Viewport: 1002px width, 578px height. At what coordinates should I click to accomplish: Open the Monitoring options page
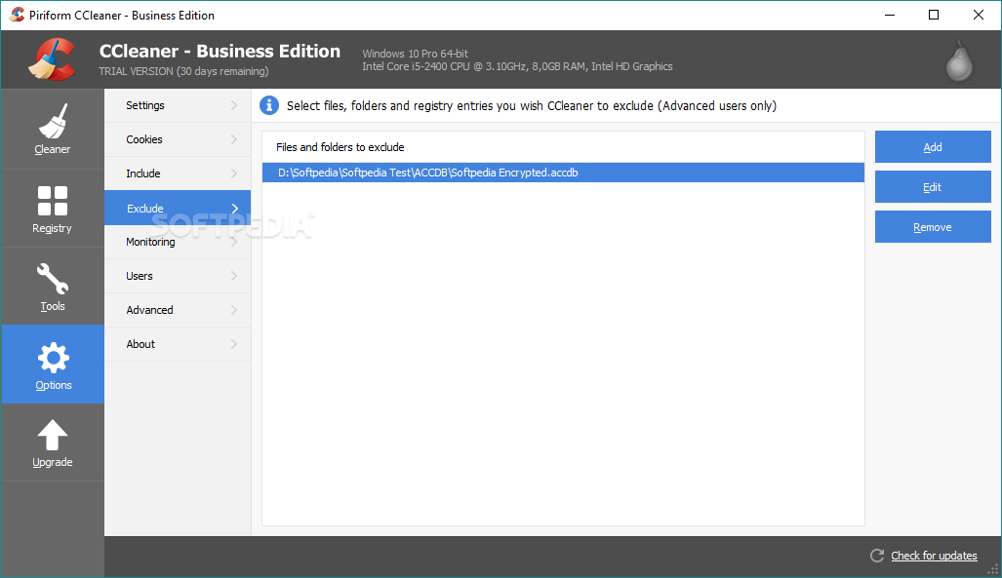click(178, 242)
